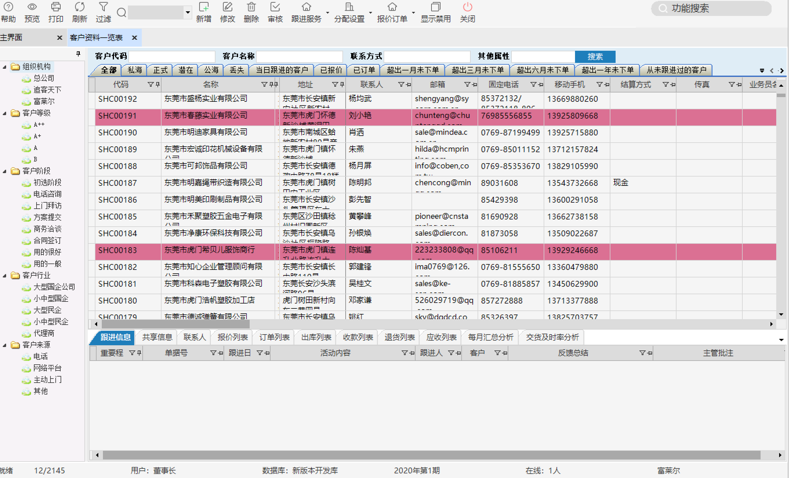The width and height of the screenshot is (789, 478).
Task: Toggle the Show Disabled (显示禁用) button
Action: click(435, 7)
